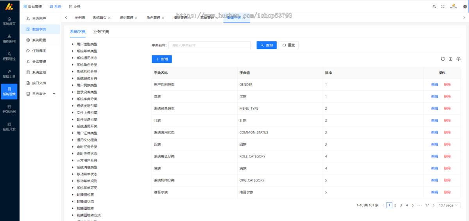Expand the 定时任务分类 tree node

(x=73, y=147)
